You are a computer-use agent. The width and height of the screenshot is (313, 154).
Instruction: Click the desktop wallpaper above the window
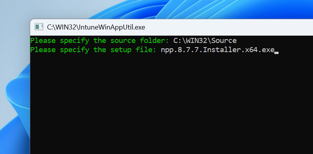153,8
